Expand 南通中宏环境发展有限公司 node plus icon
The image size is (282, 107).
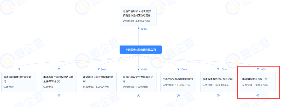[178, 96]
